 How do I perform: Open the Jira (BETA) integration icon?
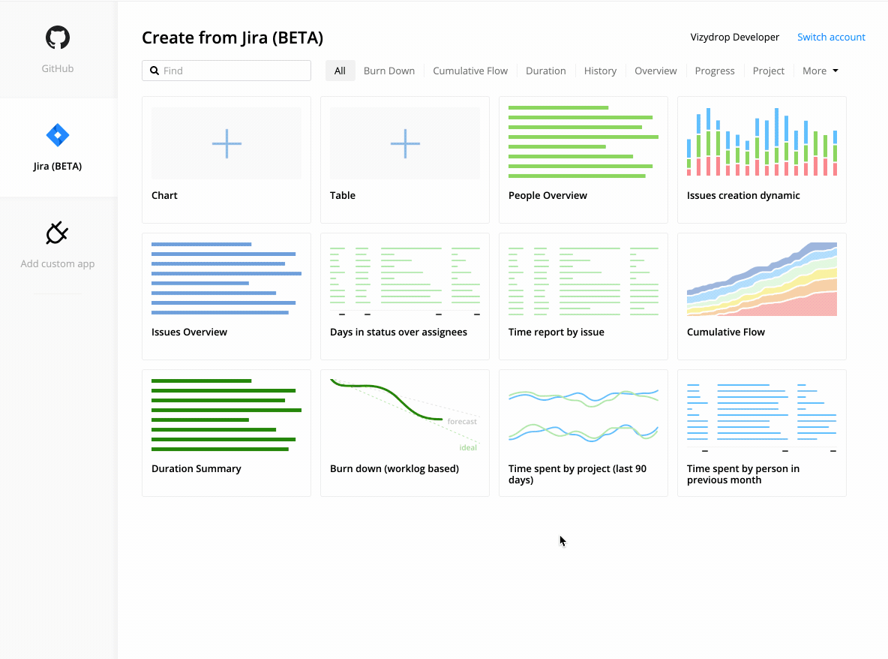coord(57,135)
